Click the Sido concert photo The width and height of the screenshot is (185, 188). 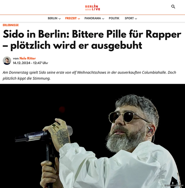coord(92,136)
